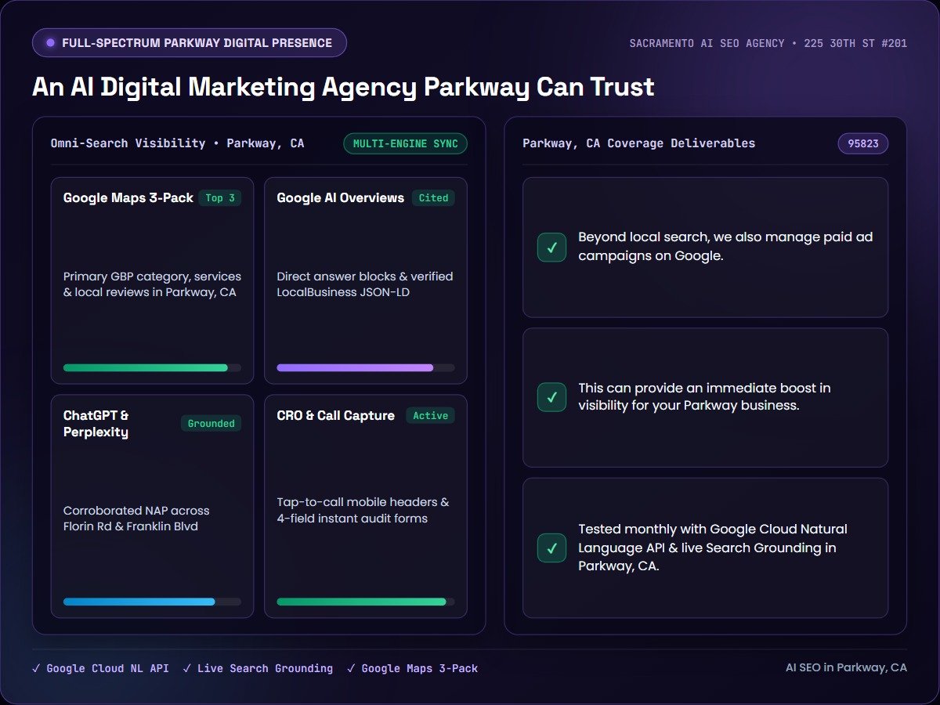This screenshot has width=940, height=705.
Task: Click the Google Maps 3-Pack green progress bar
Action: [x=152, y=367]
